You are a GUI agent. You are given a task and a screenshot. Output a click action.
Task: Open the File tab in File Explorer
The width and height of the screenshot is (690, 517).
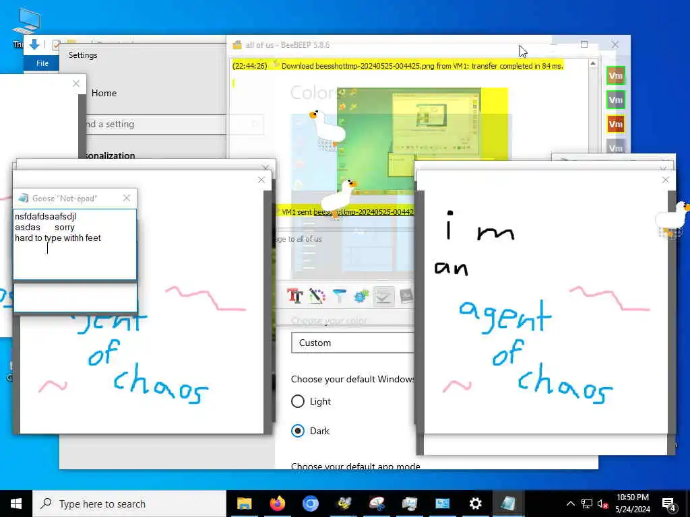[42, 63]
